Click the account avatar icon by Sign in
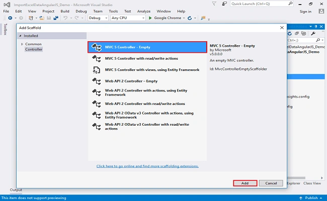327x201 pixels. (321, 11)
